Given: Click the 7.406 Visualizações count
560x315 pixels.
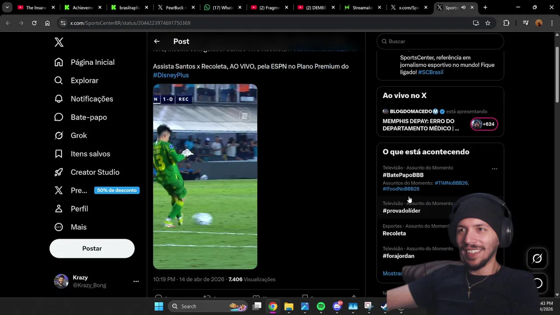Looking at the screenshot, I should (252, 279).
